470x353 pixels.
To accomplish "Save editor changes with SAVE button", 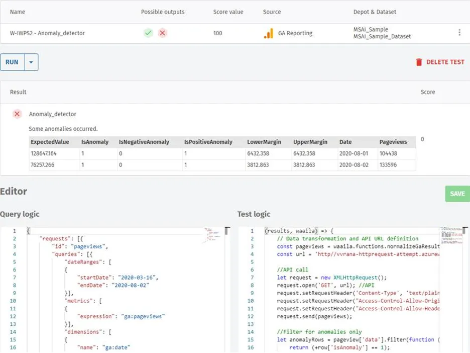I will tap(457, 194).
